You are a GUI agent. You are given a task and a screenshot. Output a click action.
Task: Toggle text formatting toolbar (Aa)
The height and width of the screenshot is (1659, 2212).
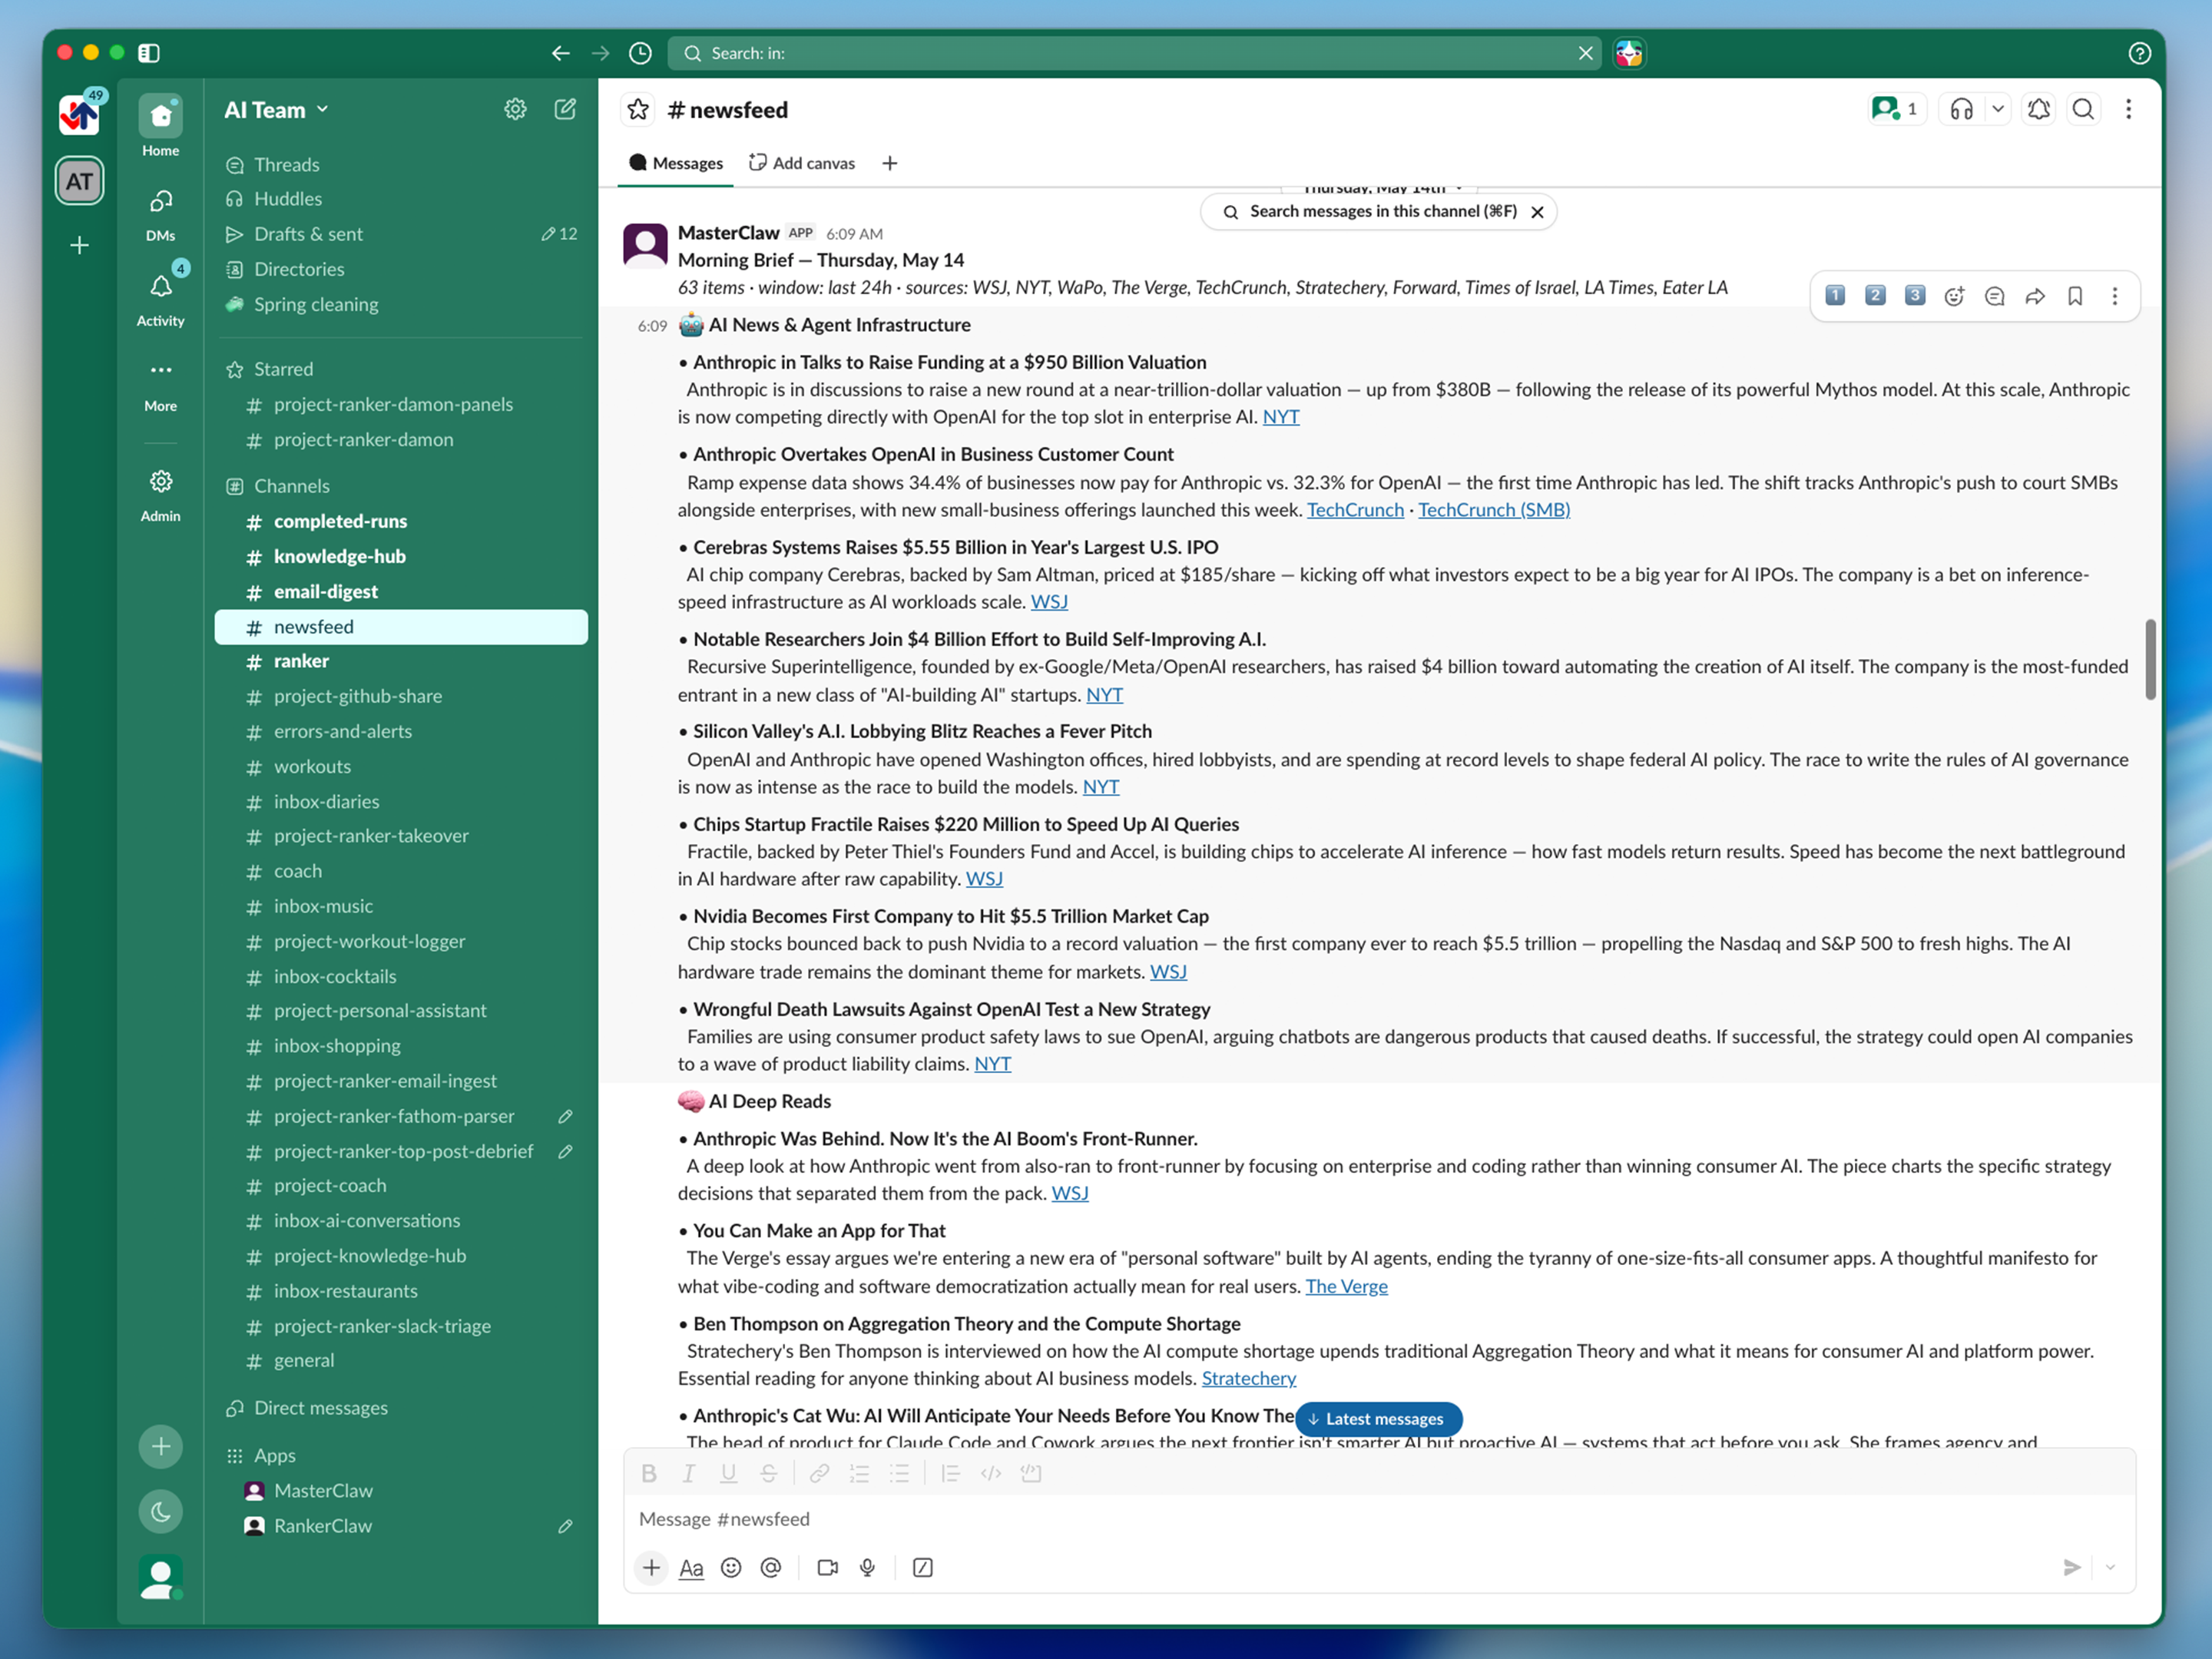coord(691,1567)
